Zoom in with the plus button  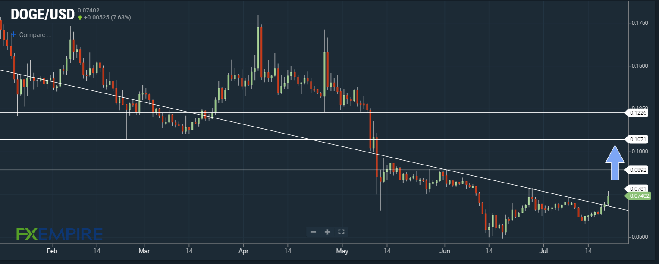click(x=327, y=232)
